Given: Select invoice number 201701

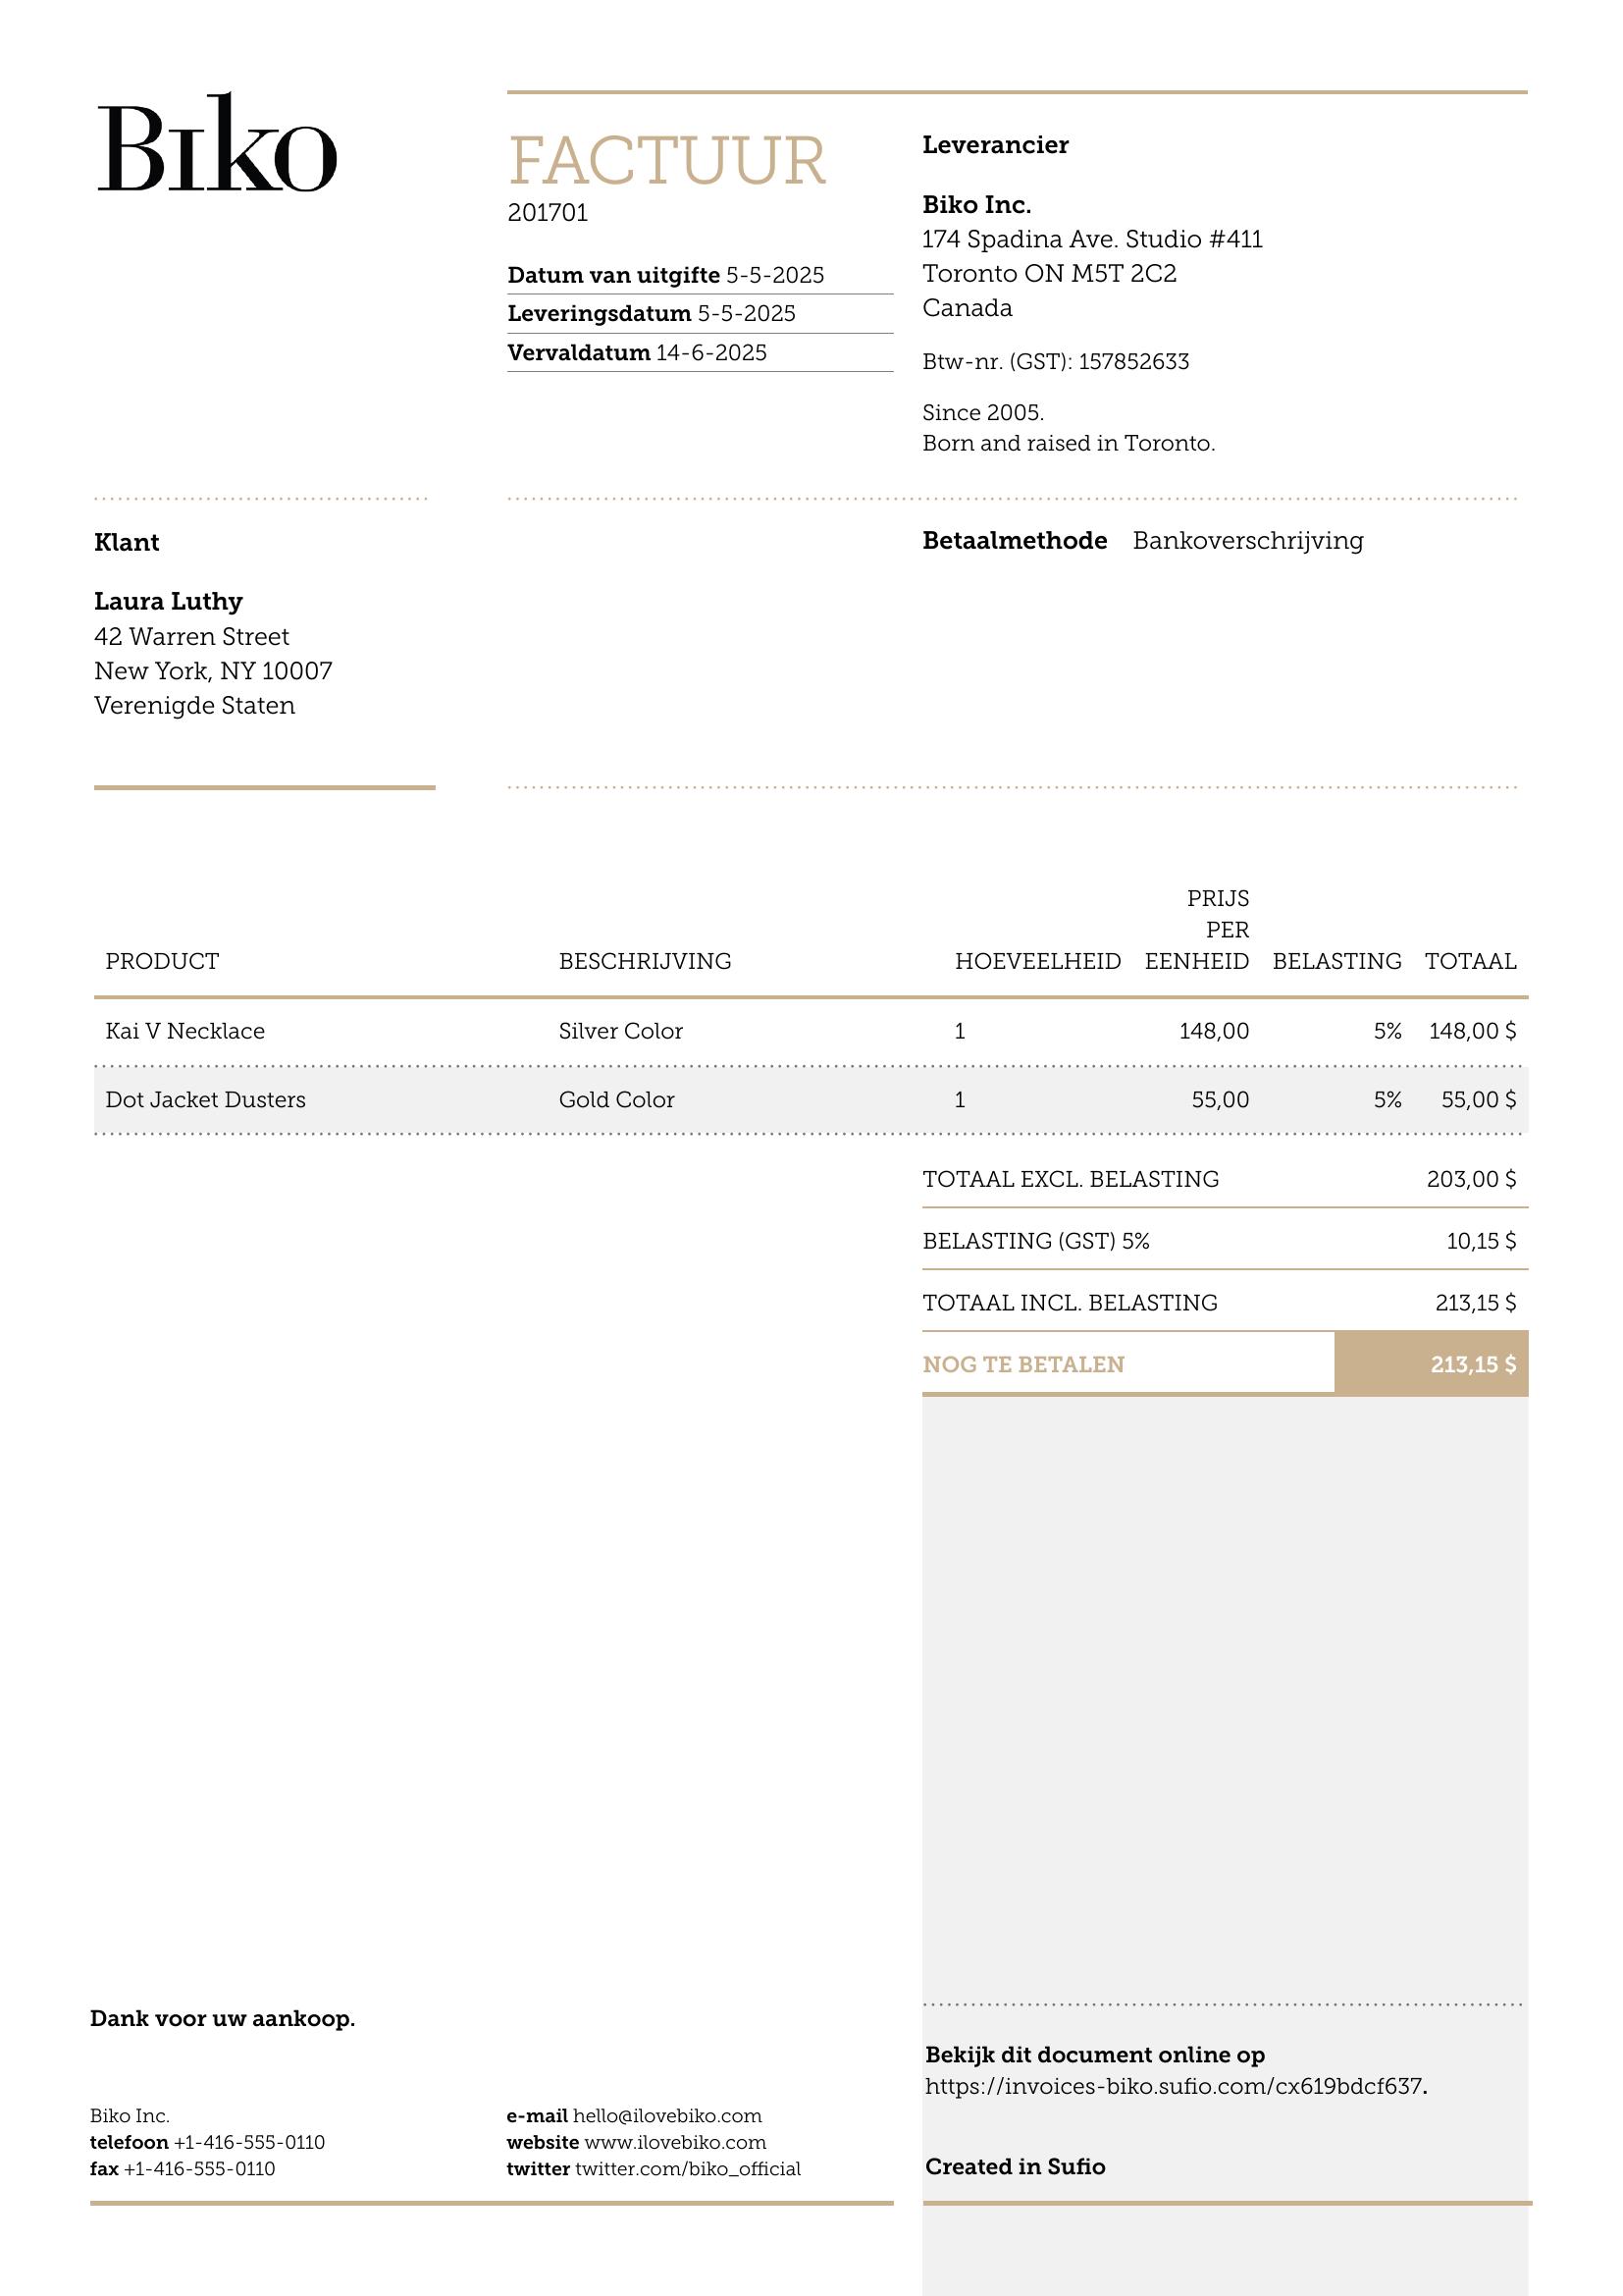Looking at the screenshot, I should (548, 213).
